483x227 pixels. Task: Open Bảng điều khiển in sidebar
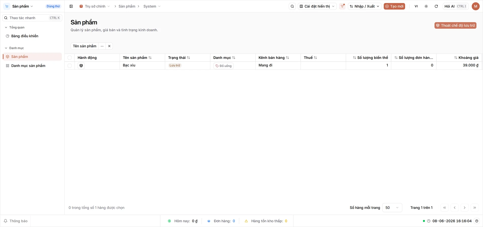tap(32, 36)
